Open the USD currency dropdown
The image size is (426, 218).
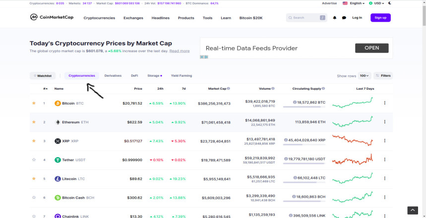(376, 3)
